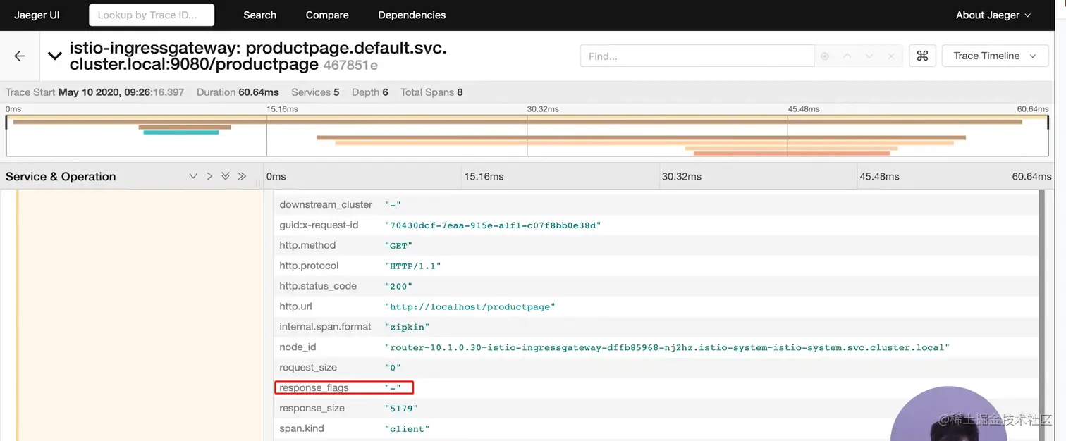Screen dimensions: 1066x441
Task: Expand all spans with the double down chevron
Action: click(226, 176)
